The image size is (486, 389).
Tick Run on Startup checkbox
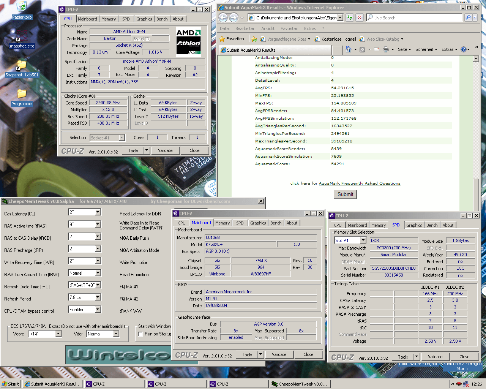tap(140, 334)
